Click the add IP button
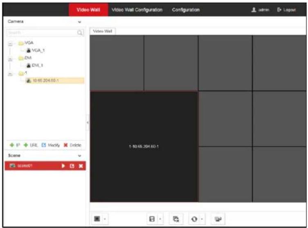 coord(15,145)
